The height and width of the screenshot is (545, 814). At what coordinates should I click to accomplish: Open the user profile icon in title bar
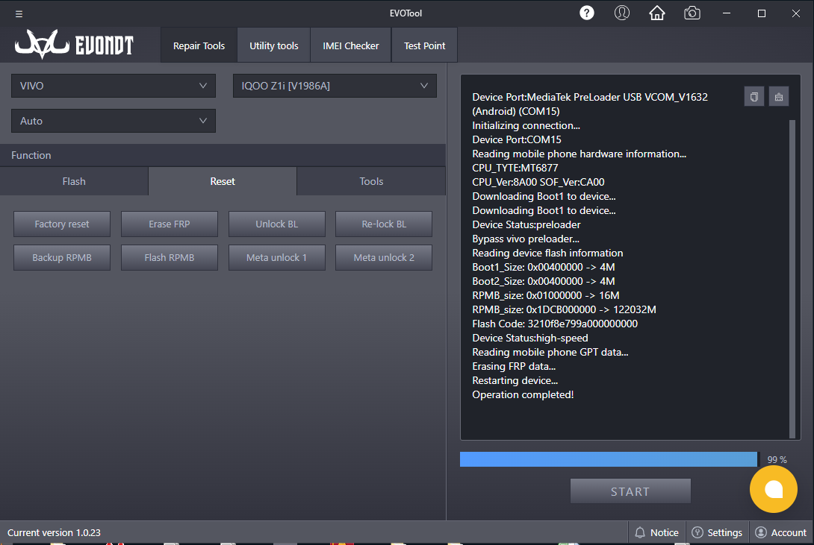(x=622, y=13)
